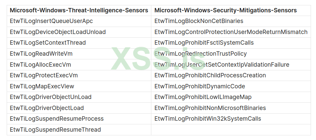Click the EtwTiLogMapExecView cell
The width and height of the screenshot is (316, 140).
[x=42, y=86]
